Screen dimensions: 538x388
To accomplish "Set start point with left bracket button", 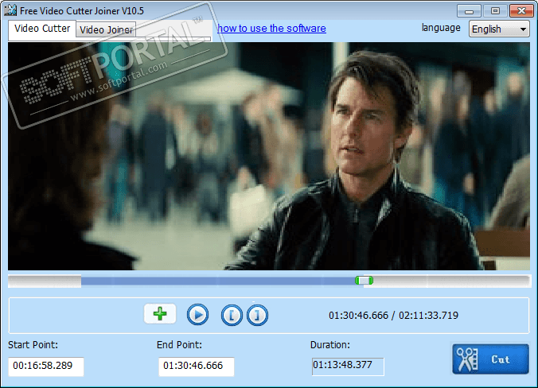I will pyautogui.click(x=232, y=315).
